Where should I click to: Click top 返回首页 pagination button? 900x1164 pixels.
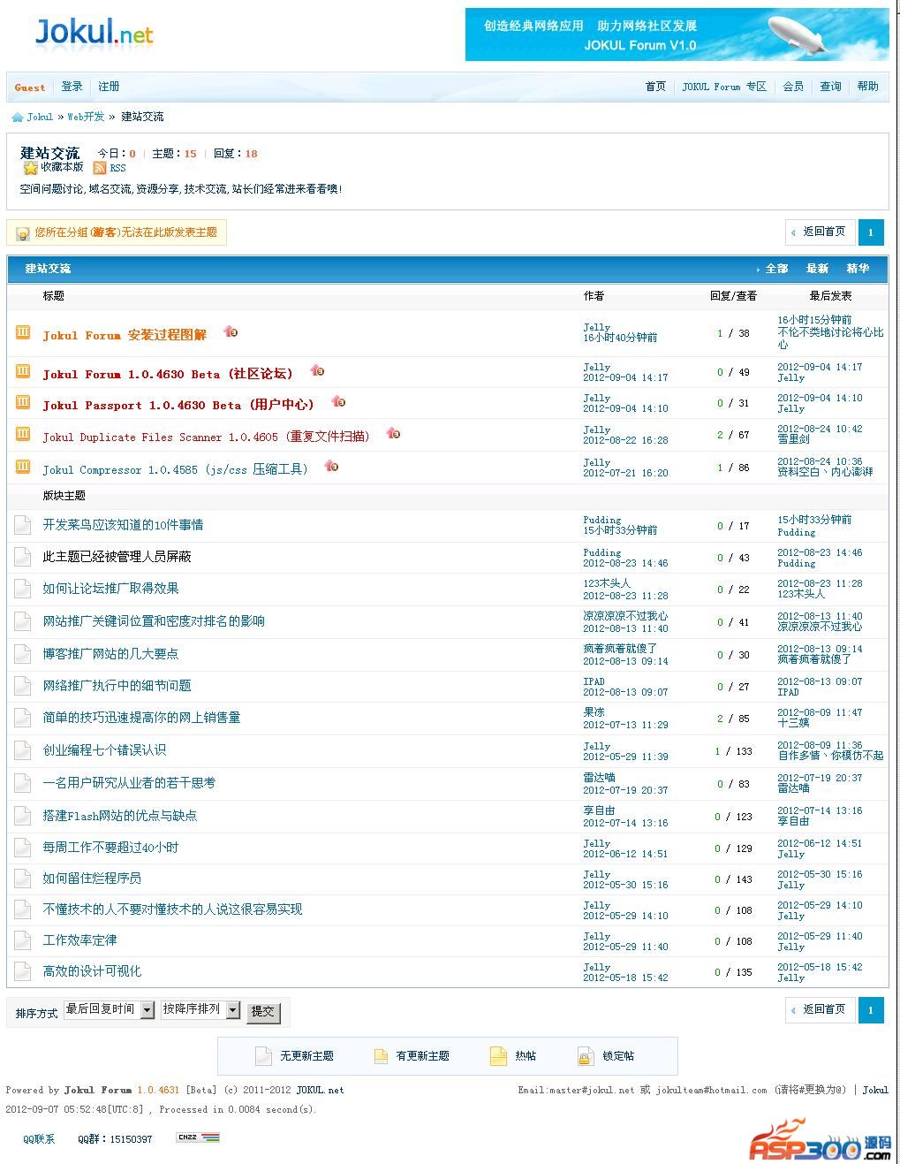(821, 232)
